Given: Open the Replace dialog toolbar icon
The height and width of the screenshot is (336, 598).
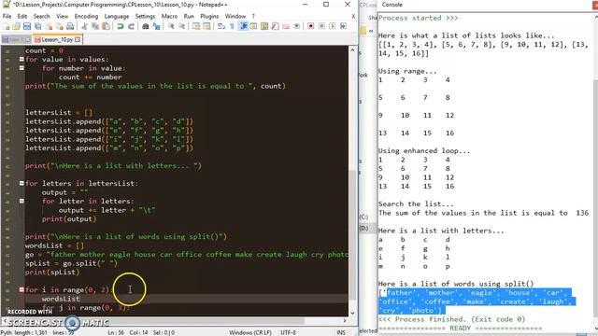Looking at the screenshot, I should point(156,26).
